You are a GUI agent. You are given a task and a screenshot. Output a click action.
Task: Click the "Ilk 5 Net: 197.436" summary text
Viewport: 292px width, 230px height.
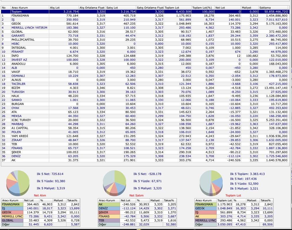tap(243, 179)
